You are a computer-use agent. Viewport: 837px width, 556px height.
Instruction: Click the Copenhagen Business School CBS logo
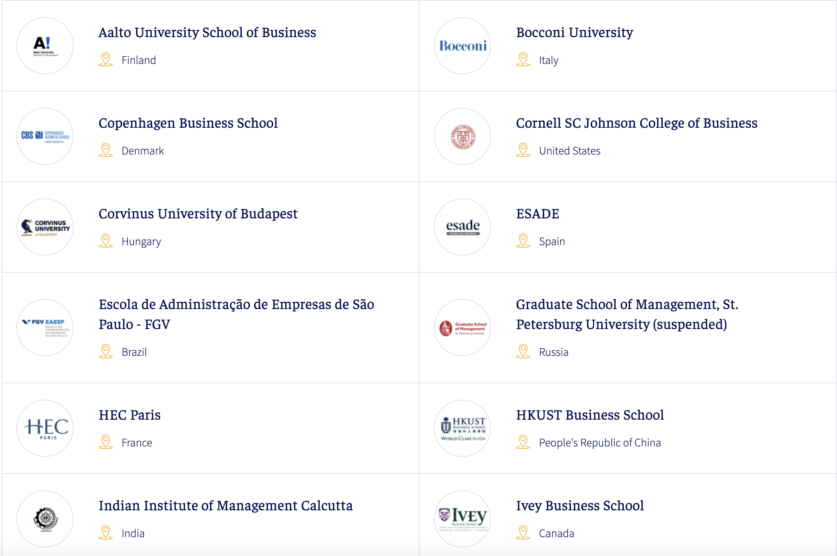[x=45, y=136]
